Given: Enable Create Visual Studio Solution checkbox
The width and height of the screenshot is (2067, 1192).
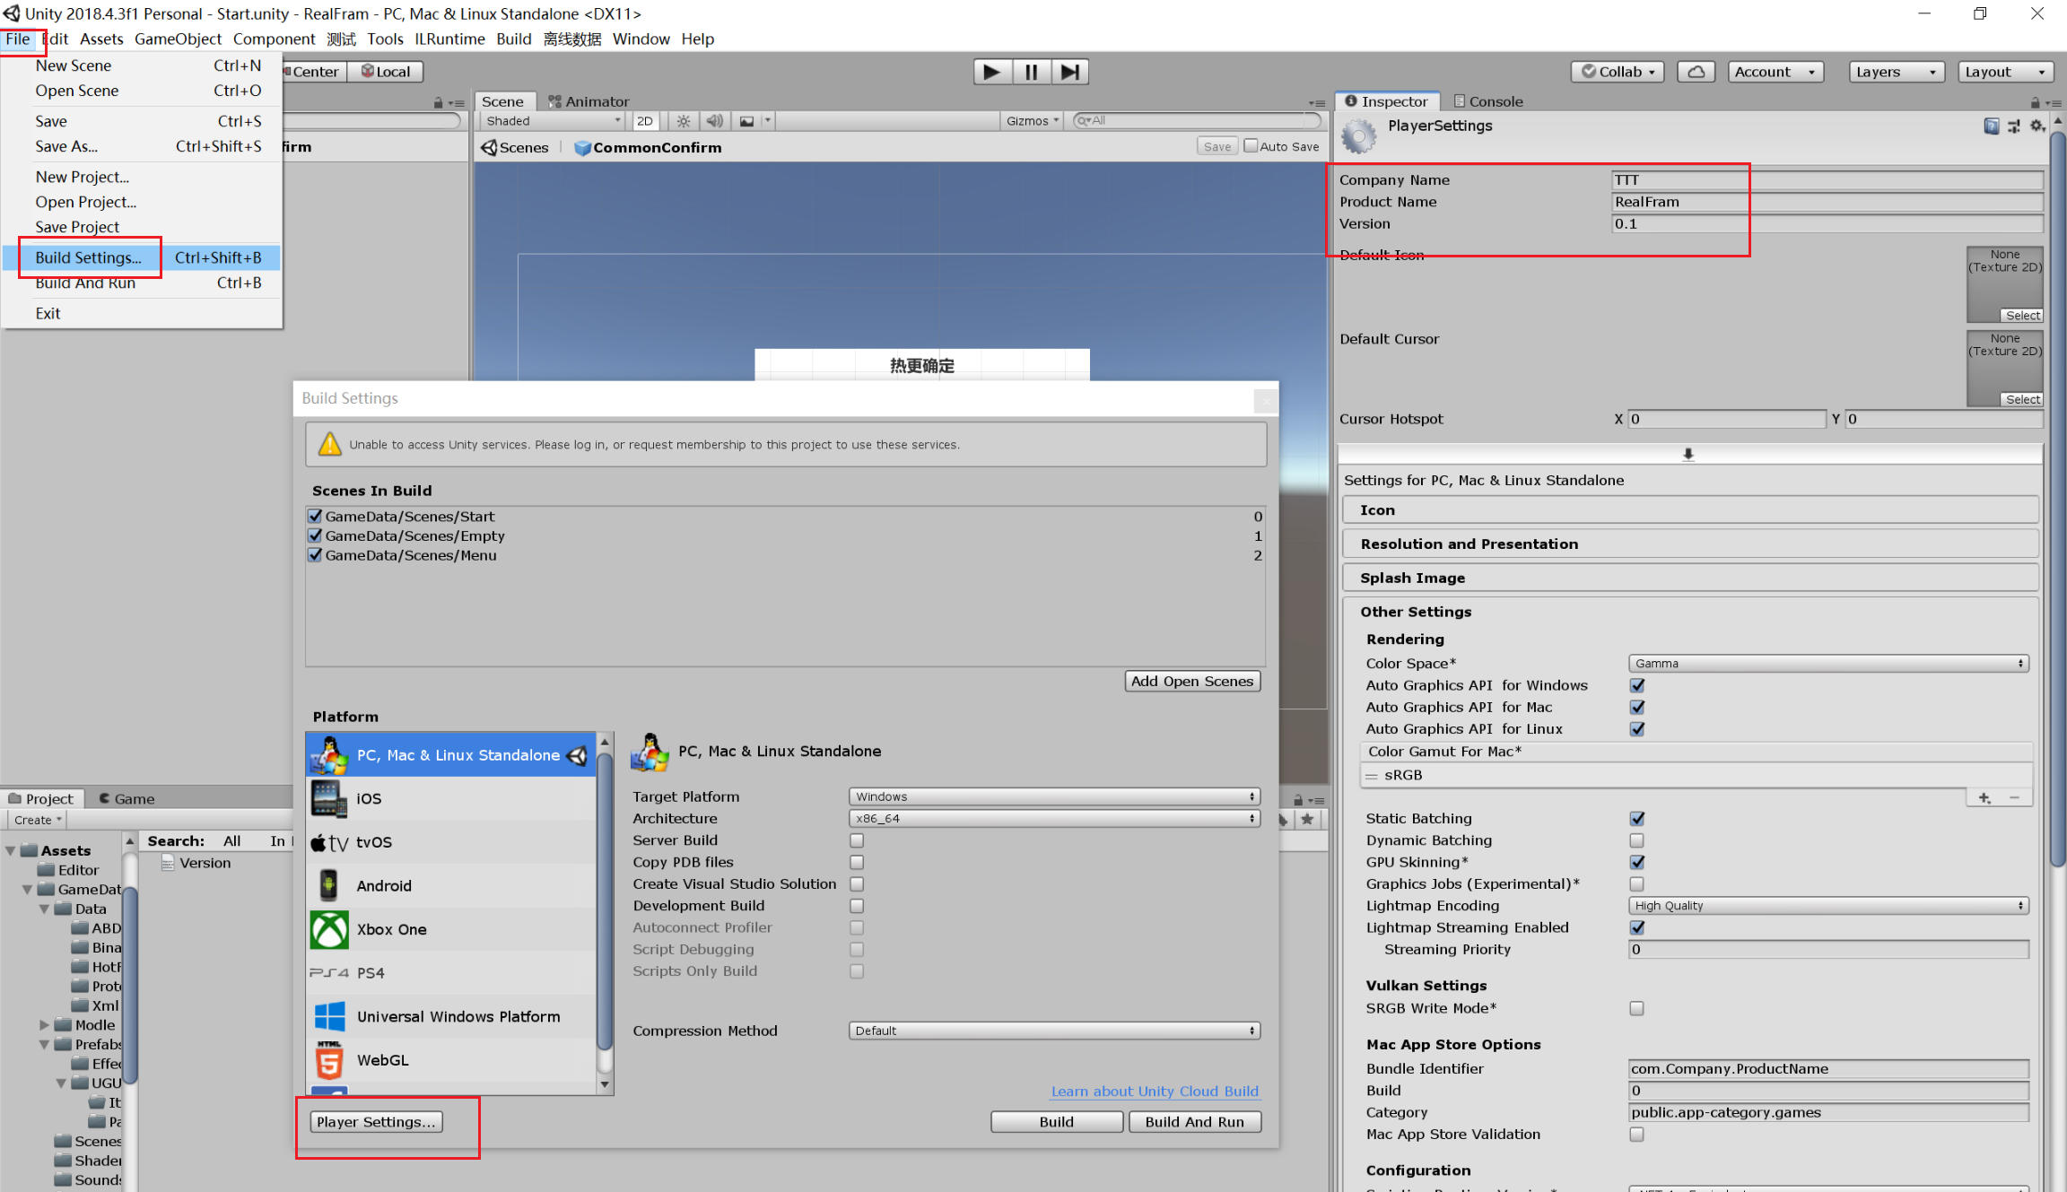Looking at the screenshot, I should pos(857,884).
